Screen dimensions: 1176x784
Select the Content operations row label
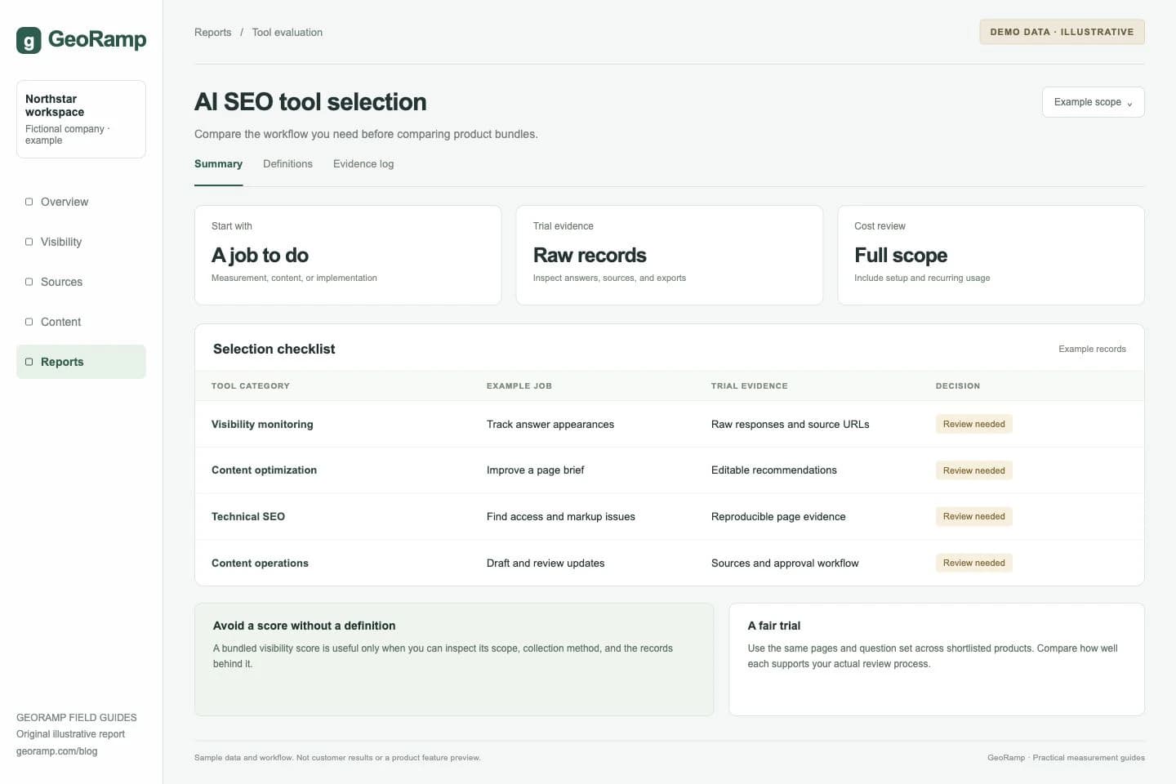pos(260,563)
